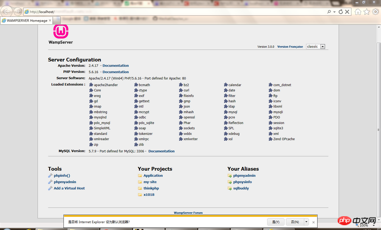Expand the No button dropdown arrow in notification
381x230 pixels.
(x=306, y=222)
